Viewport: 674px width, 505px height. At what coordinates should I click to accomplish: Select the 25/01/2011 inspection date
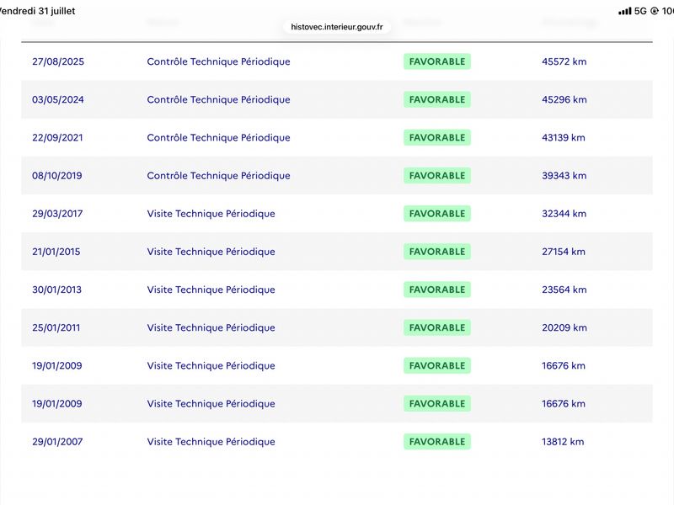point(56,327)
